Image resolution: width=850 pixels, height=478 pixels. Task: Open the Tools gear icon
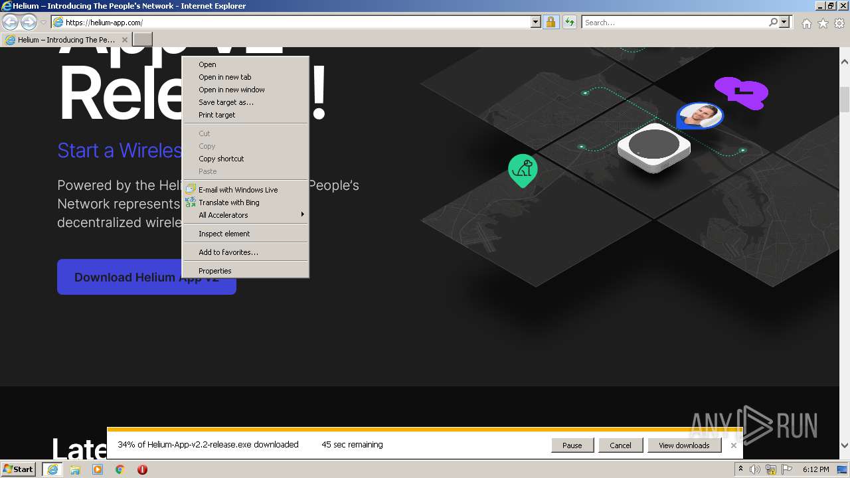point(839,23)
